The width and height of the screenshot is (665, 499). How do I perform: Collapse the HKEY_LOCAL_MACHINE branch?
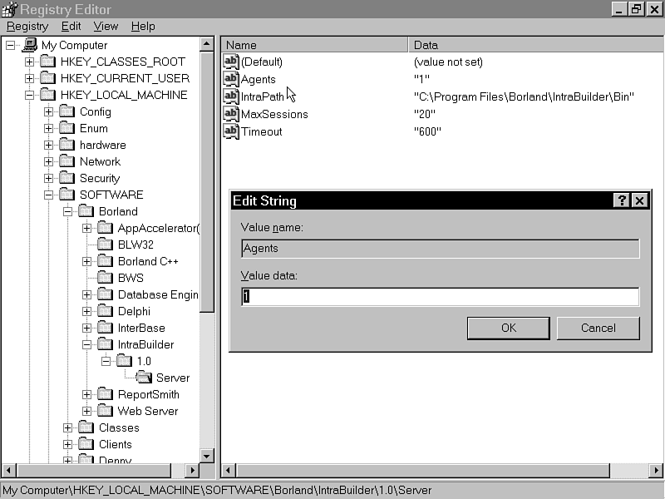coord(29,95)
